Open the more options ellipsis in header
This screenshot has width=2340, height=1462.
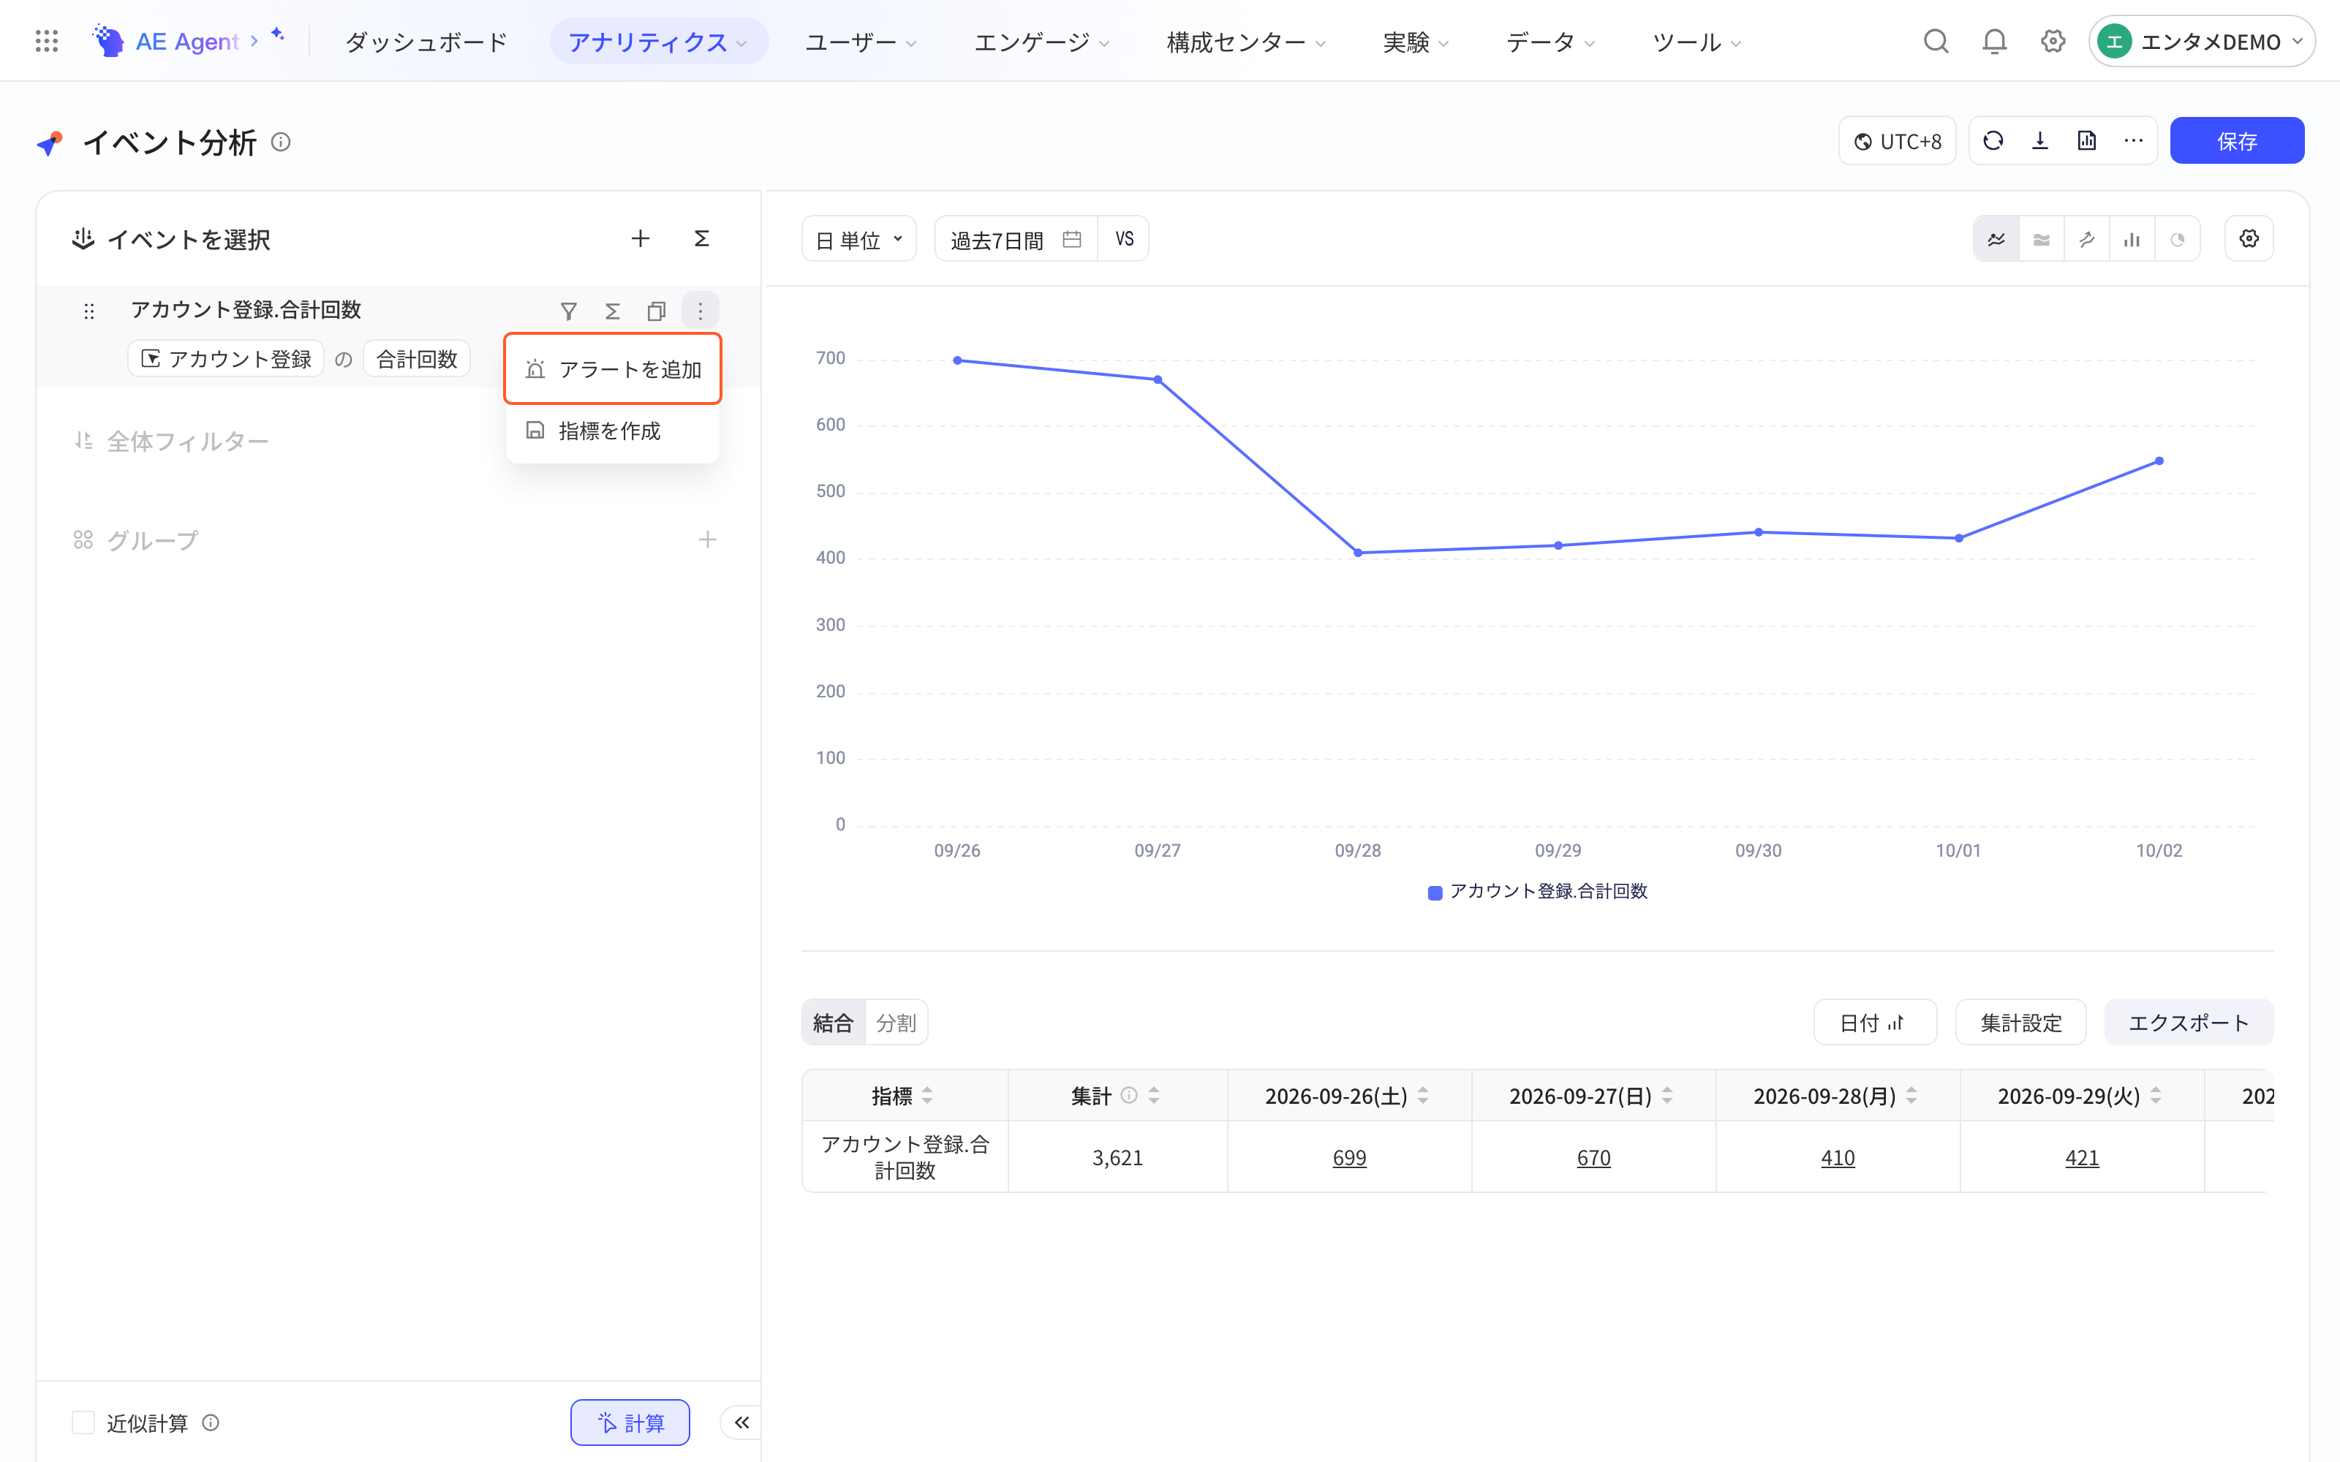click(2133, 141)
